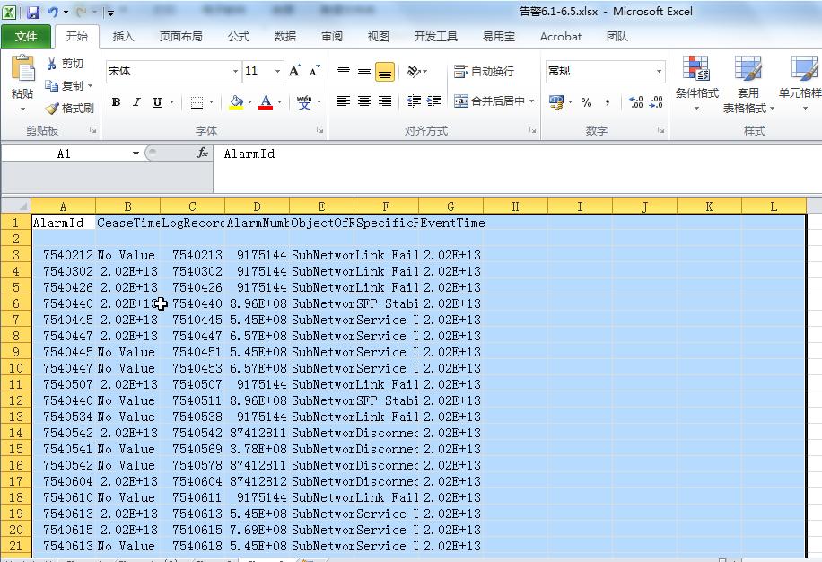
Task: Switch to the Insert (插入) ribbon tab
Action: pos(123,37)
